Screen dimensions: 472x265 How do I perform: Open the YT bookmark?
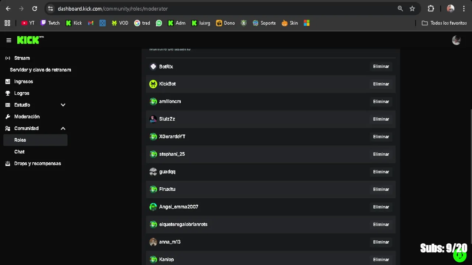[x=28, y=23]
